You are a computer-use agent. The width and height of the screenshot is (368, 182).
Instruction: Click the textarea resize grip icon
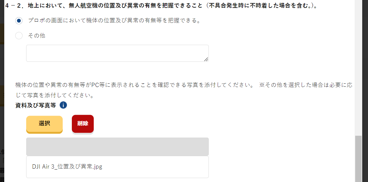[x=206, y=59]
